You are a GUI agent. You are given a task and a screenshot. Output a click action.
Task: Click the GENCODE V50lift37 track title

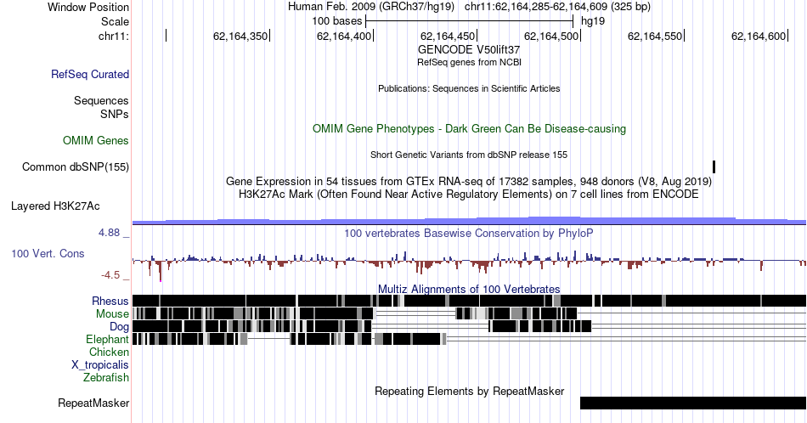tap(469, 50)
